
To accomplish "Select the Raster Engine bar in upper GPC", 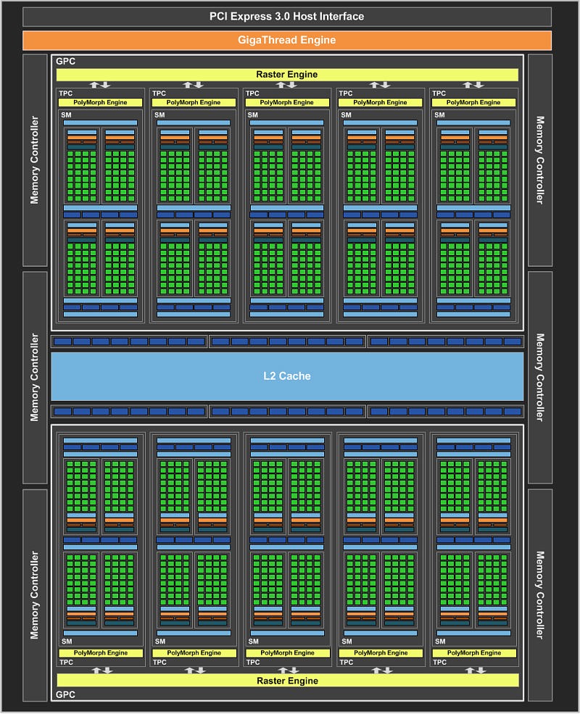I will [x=287, y=74].
